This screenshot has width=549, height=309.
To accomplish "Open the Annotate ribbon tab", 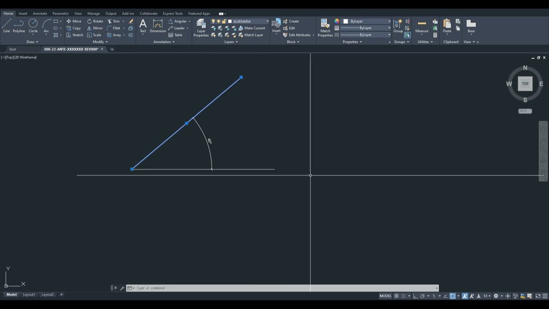I will (x=40, y=13).
